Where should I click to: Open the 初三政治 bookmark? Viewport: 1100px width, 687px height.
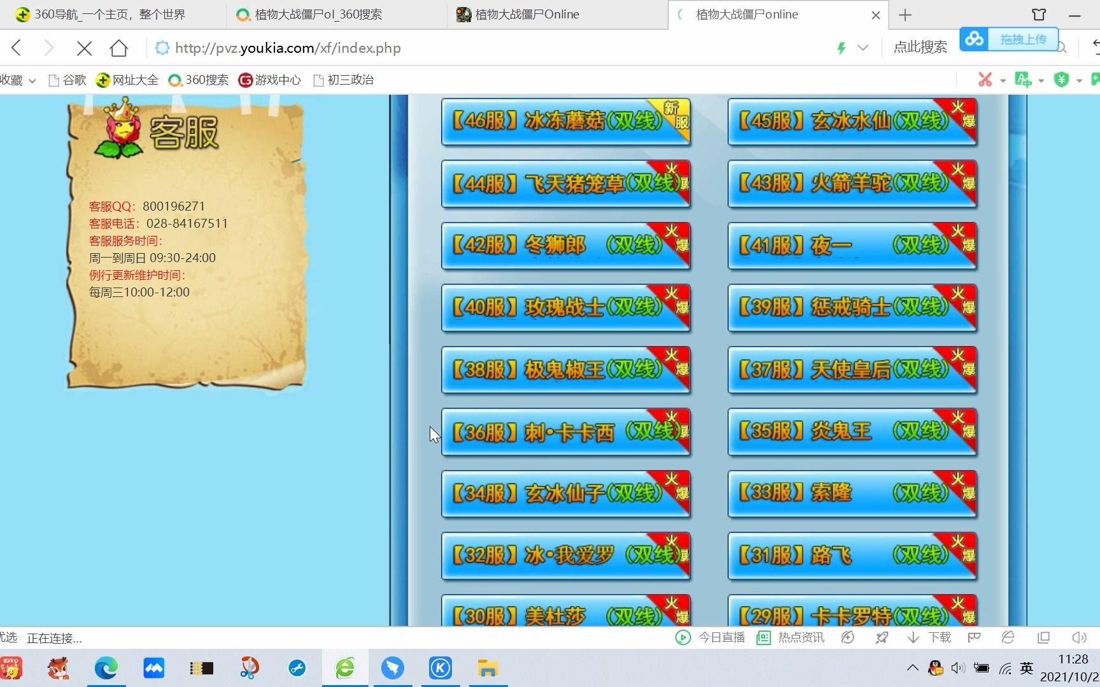(x=343, y=80)
